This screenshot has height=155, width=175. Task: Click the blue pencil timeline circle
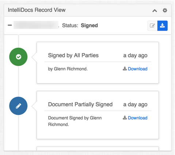18,106
